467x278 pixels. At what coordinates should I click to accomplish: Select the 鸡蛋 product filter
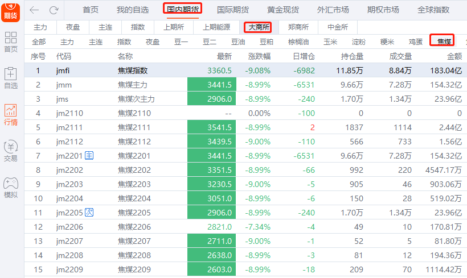pos(416,42)
